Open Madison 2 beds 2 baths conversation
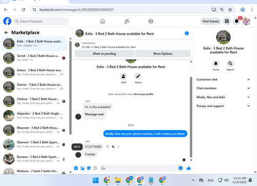 point(34,171)
